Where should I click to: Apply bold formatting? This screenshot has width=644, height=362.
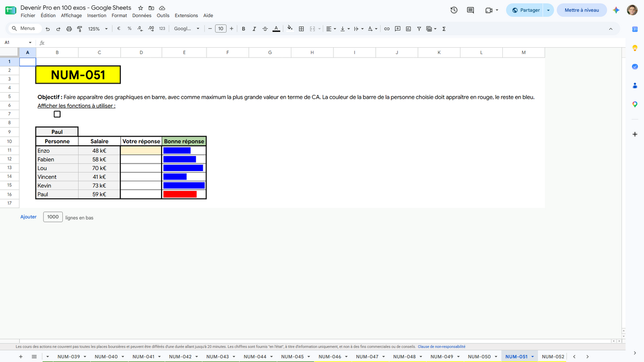pyautogui.click(x=244, y=29)
